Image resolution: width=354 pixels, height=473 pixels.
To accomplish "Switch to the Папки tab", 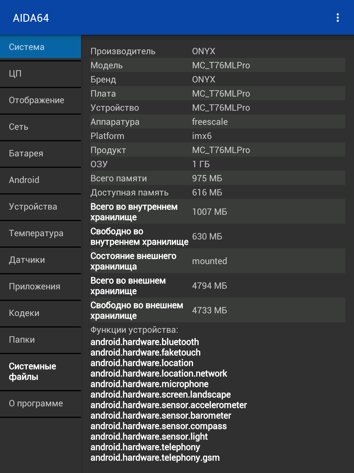I will (x=40, y=340).
